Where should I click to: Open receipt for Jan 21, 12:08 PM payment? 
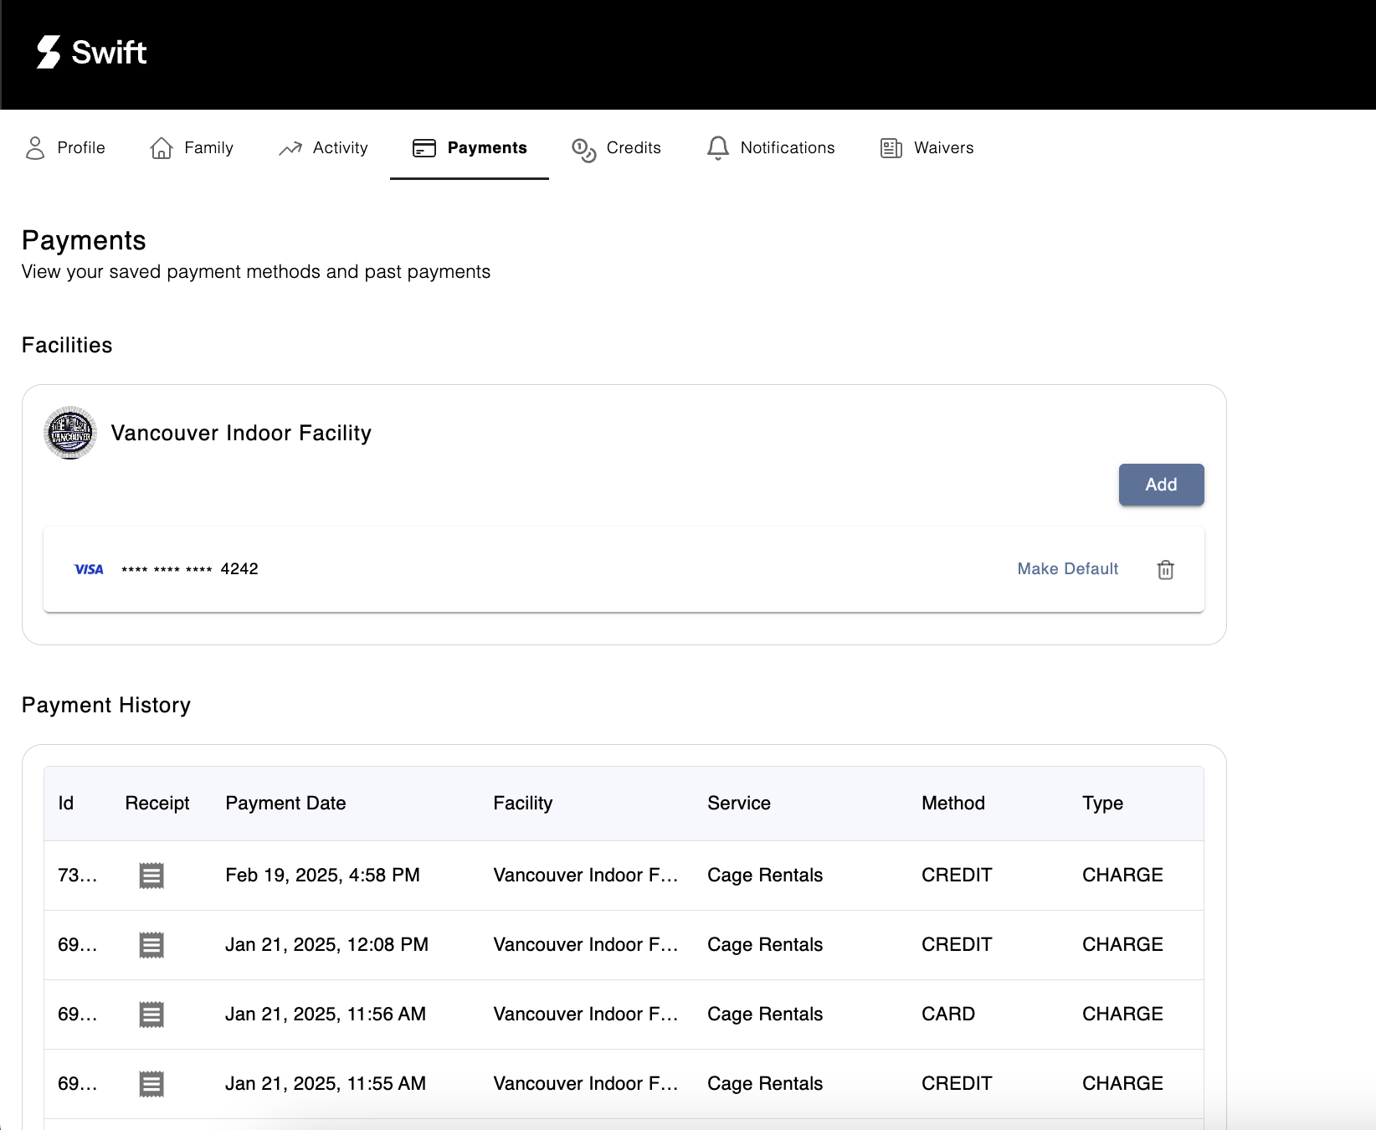(151, 945)
